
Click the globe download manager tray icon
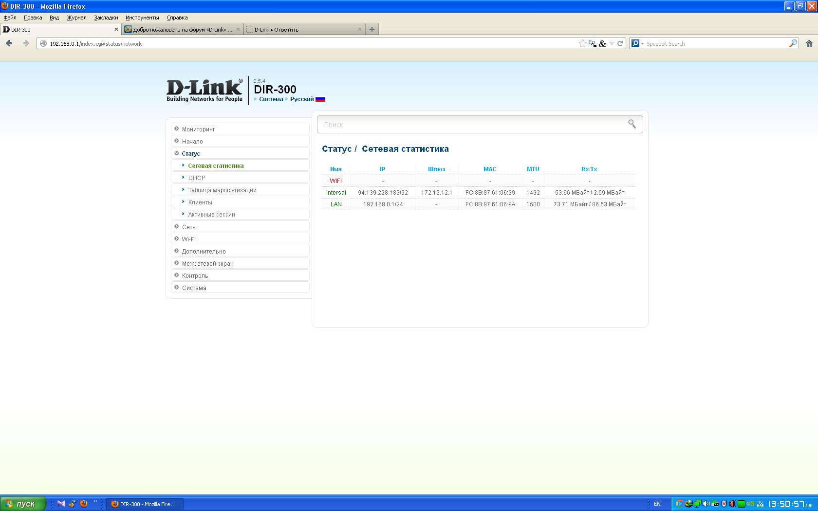(x=688, y=504)
